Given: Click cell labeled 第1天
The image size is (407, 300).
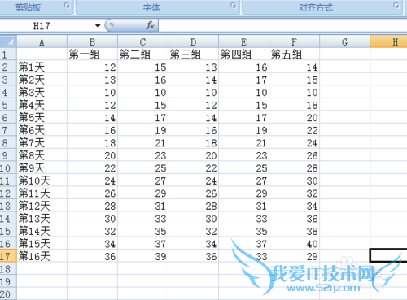Looking at the screenshot, I should (x=42, y=67).
